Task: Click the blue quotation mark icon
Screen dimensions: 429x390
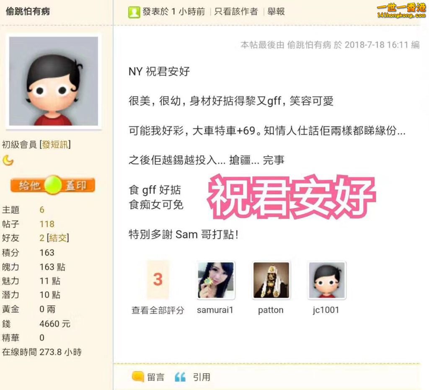Action: [x=180, y=377]
